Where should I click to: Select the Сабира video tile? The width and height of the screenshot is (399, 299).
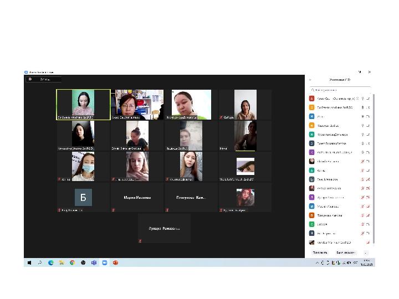pyautogui.click(x=245, y=105)
